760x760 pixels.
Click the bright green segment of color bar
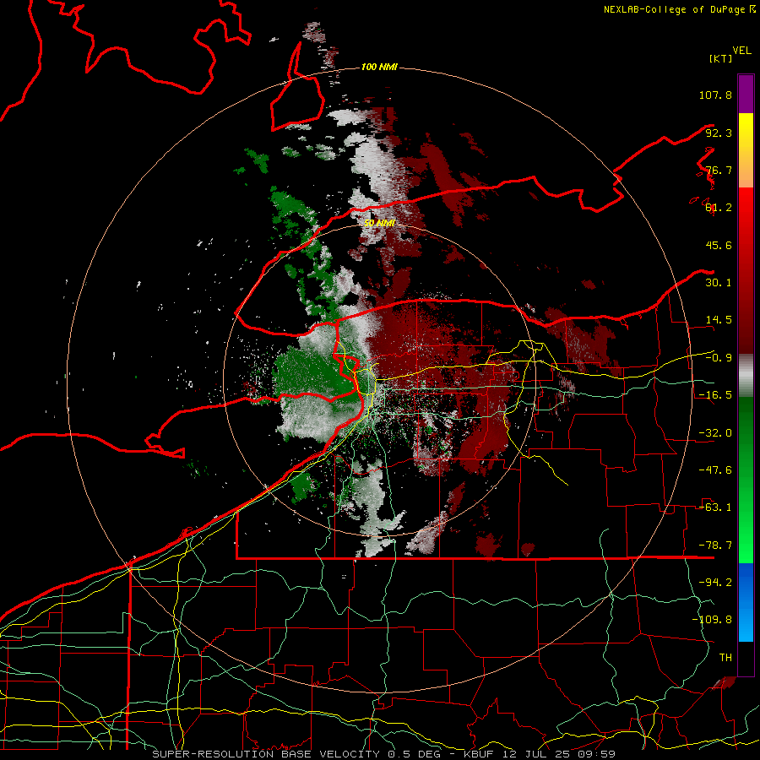746,480
